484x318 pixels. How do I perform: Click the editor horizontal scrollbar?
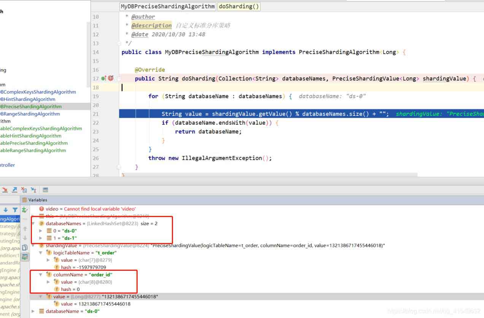click(269, 175)
